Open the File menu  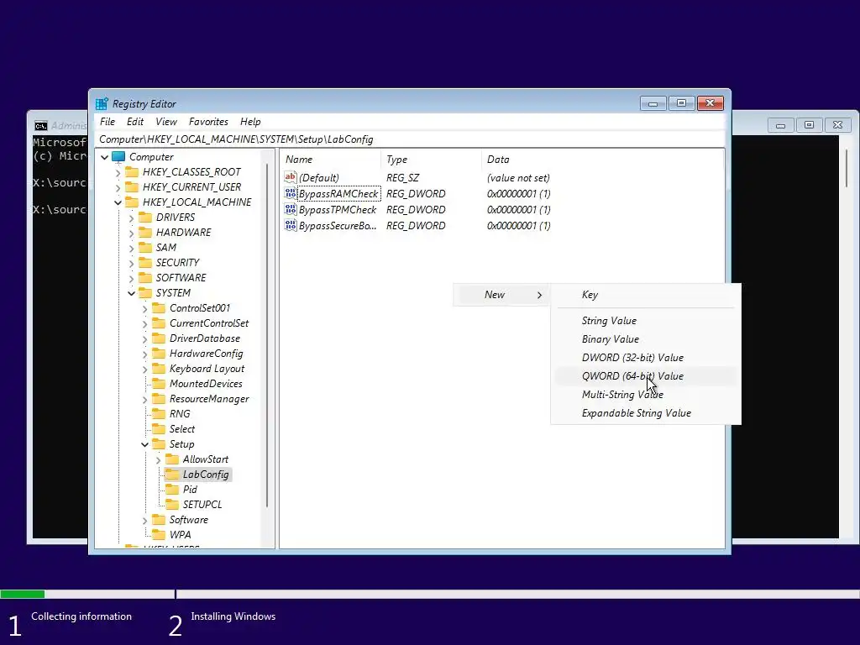click(x=107, y=122)
